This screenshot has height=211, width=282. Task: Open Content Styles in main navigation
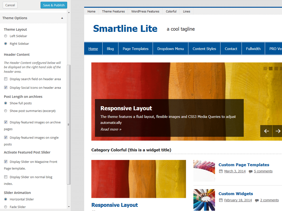pos(204,49)
